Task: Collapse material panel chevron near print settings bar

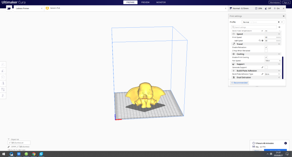Action: tap(226, 8)
